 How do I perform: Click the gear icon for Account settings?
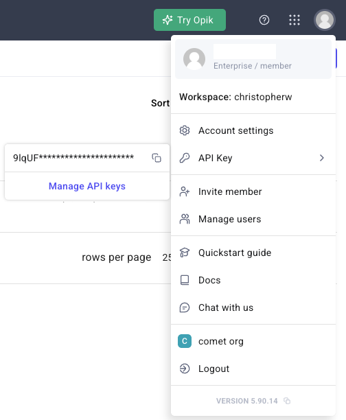[x=185, y=130]
